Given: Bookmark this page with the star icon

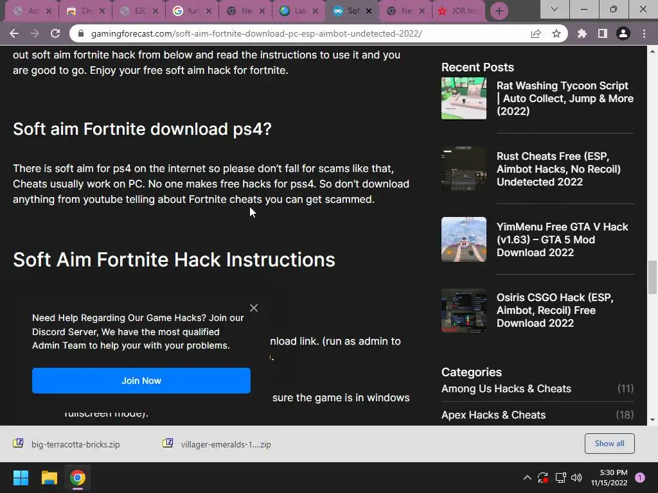Looking at the screenshot, I should tap(556, 33).
